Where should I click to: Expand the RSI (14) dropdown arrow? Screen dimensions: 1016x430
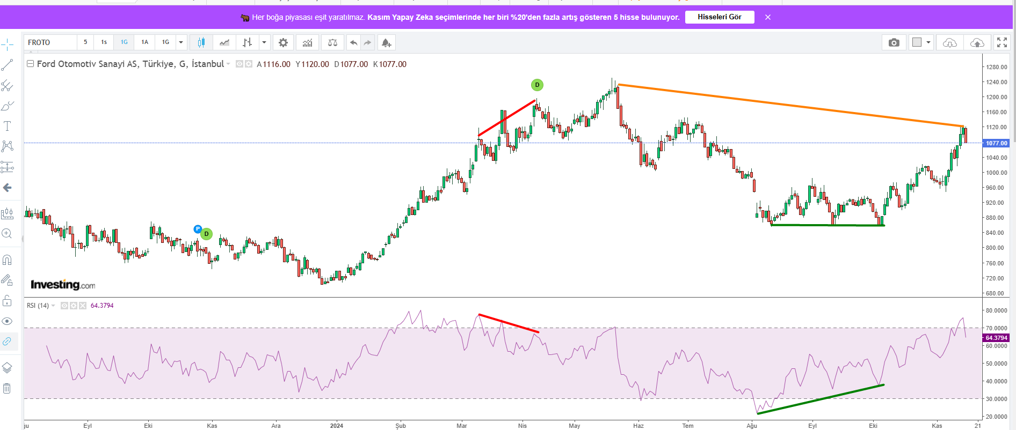point(53,306)
